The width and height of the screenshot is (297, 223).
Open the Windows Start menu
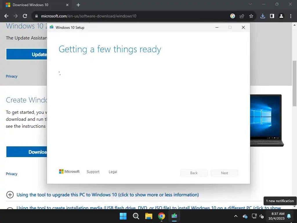[123, 216]
